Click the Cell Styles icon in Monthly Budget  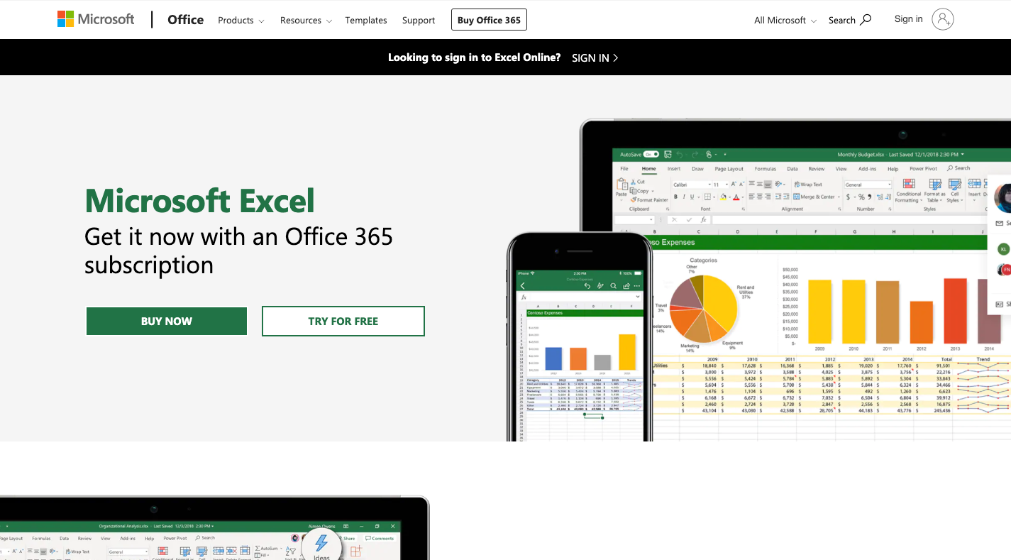[955, 185]
